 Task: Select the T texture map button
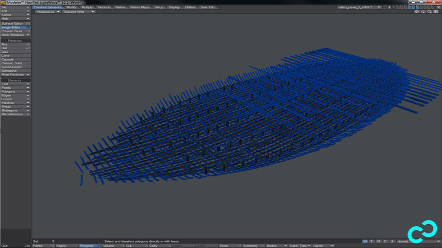coord(372,241)
